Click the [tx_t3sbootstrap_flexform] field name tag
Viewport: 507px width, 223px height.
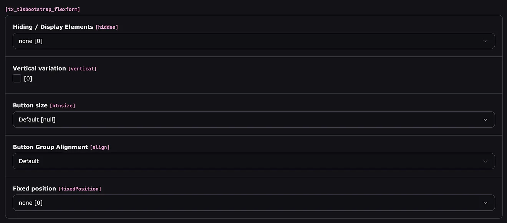43,9
